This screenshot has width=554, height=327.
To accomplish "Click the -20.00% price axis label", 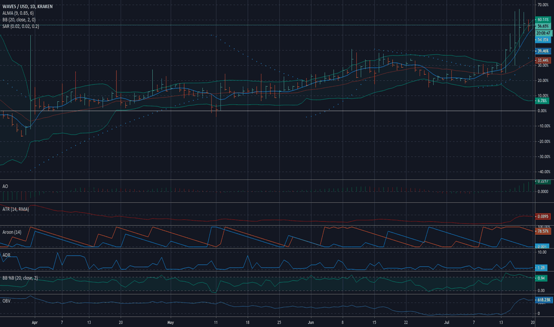I will (x=544, y=142).
